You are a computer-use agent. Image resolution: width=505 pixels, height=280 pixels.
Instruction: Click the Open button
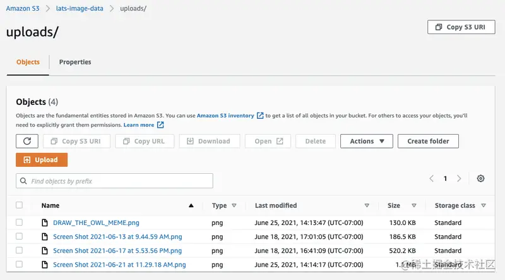pyautogui.click(x=268, y=141)
